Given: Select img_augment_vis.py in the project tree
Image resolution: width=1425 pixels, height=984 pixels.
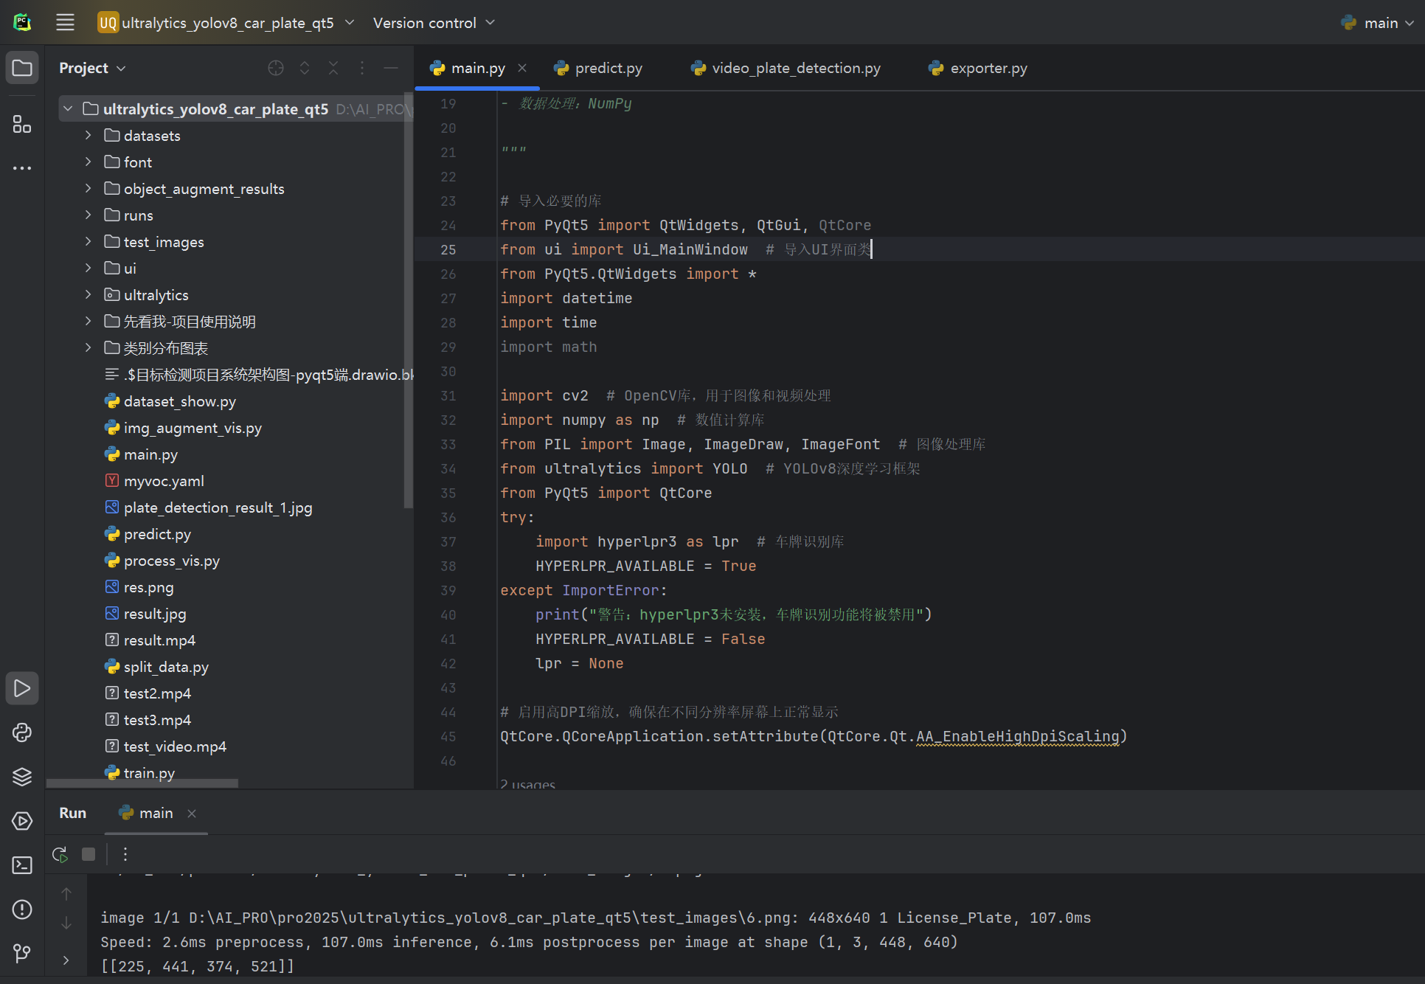Looking at the screenshot, I should (193, 428).
